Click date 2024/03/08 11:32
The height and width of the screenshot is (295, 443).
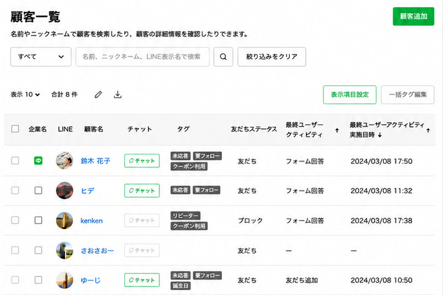[x=382, y=191]
